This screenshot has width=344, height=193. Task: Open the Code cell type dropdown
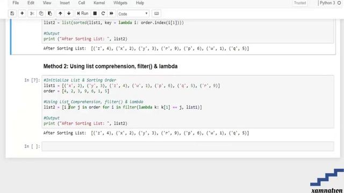(133, 14)
